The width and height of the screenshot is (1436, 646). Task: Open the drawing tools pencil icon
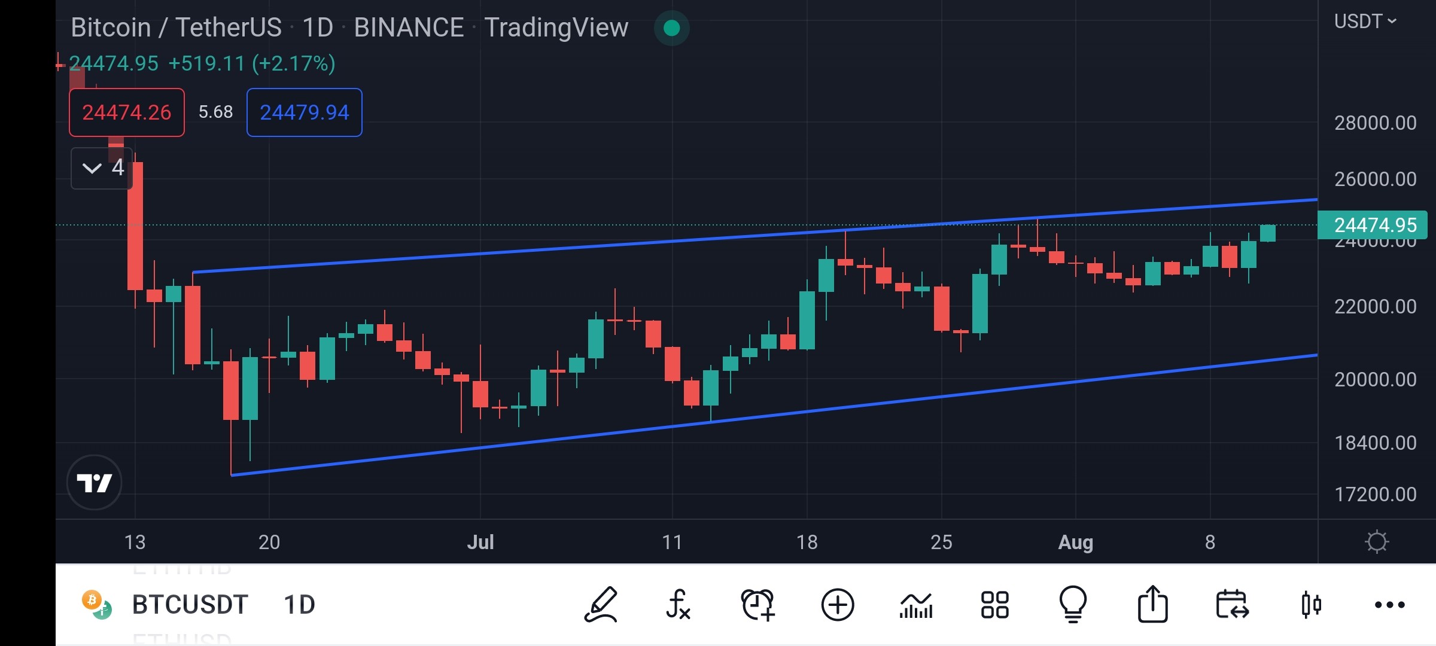tap(601, 605)
